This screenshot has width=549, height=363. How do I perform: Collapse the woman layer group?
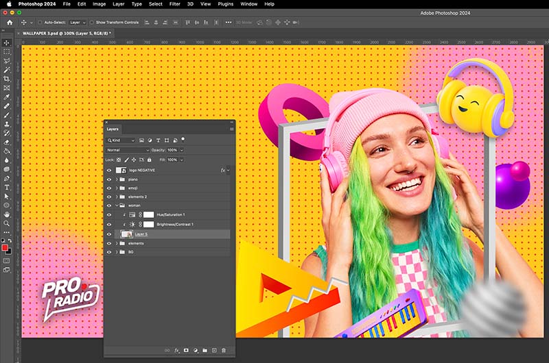coord(117,205)
